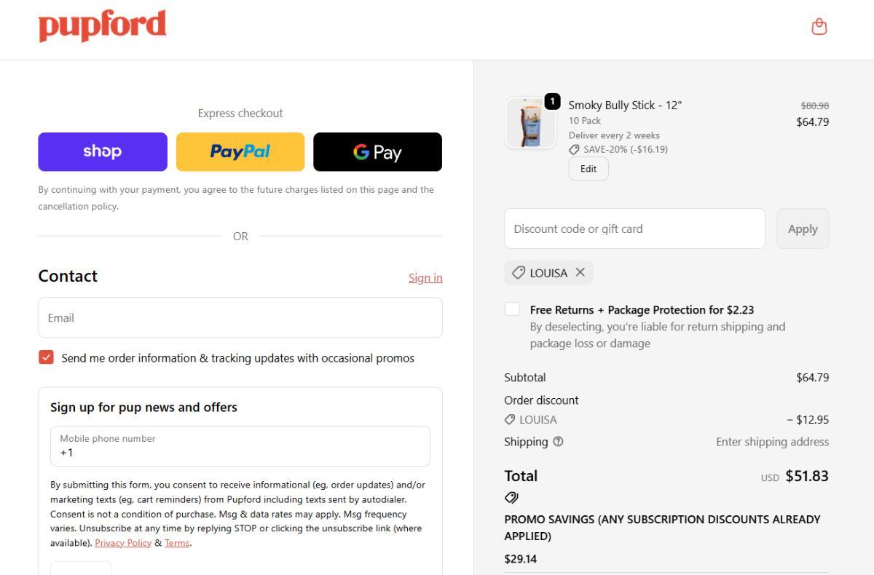The image size is (874, 575).
Task: Click the Smoky Bully Stick product thumbnail
Action: (529, 122)
